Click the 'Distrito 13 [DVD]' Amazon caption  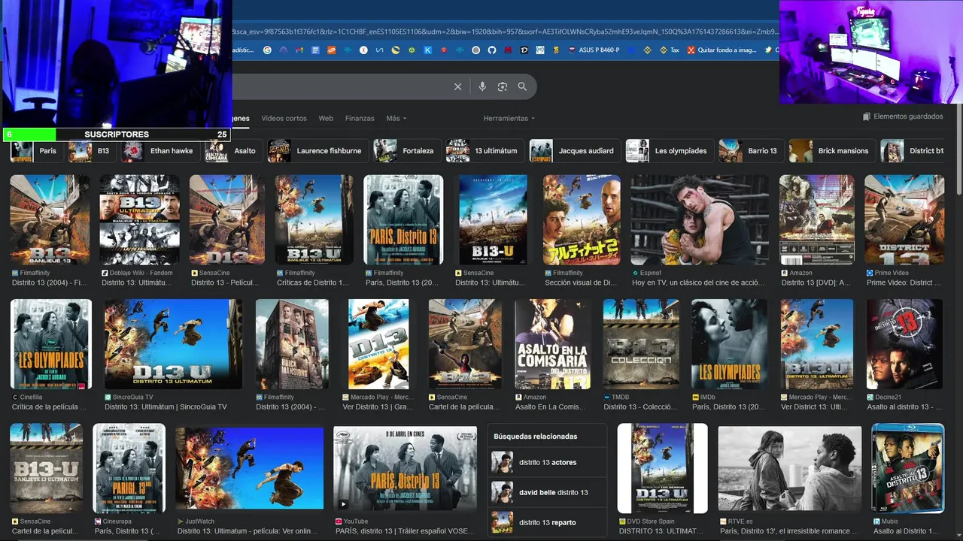818,283
